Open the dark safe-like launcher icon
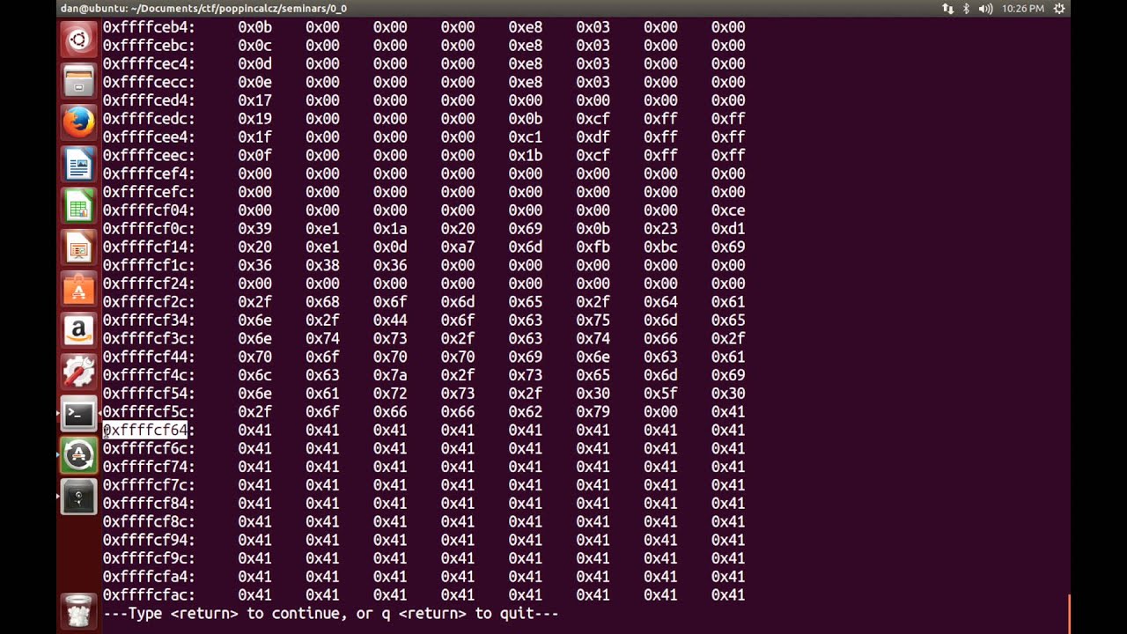The width and height of the screenshot is (1127, 634). [x=78, y=497]
